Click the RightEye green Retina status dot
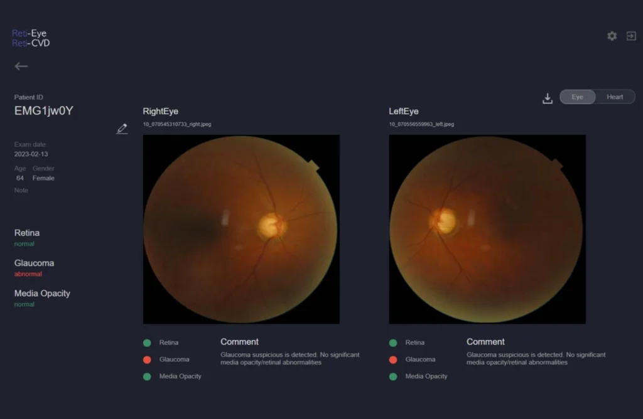The image size is (643, 419). point(147,343)
